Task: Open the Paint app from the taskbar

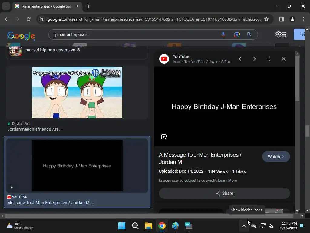Action: pyautogui.click(x=175, y=226)
